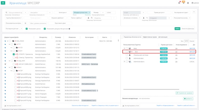Viewport: 199px width, 110px height.
Task: Click the owner filter person icon
Action: tap(88, 18)
